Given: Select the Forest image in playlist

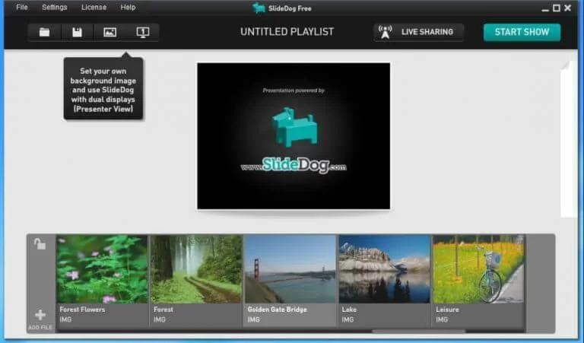Looking at the screenshot, I should click(195, 269).
